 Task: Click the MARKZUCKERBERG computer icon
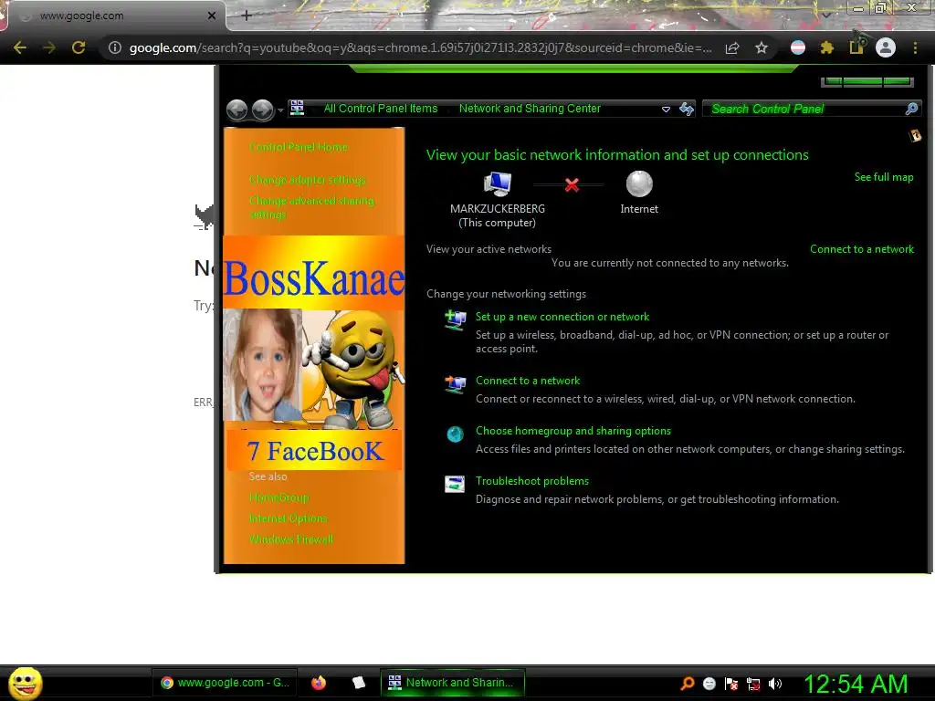(498, 183)
